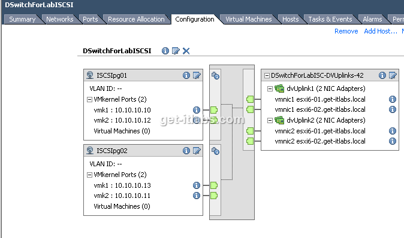
Task: Collapse ISCSIpg01 VMkernel Ports list
Action: point(89,99)
